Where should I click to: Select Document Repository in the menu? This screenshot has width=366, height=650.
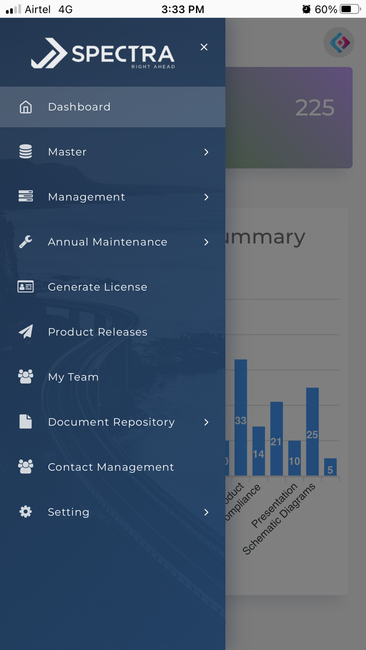112,422
